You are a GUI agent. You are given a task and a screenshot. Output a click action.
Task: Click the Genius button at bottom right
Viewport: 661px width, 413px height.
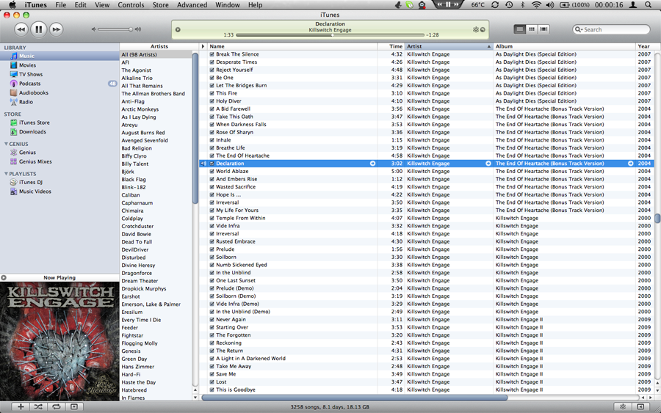point(623,406)
